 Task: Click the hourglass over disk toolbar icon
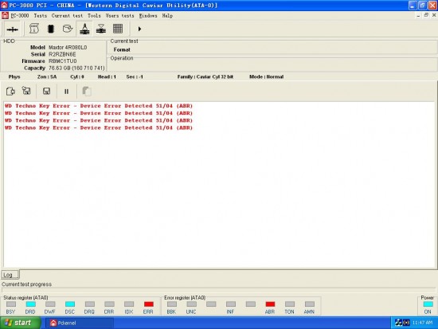click(x=101, y=29)
